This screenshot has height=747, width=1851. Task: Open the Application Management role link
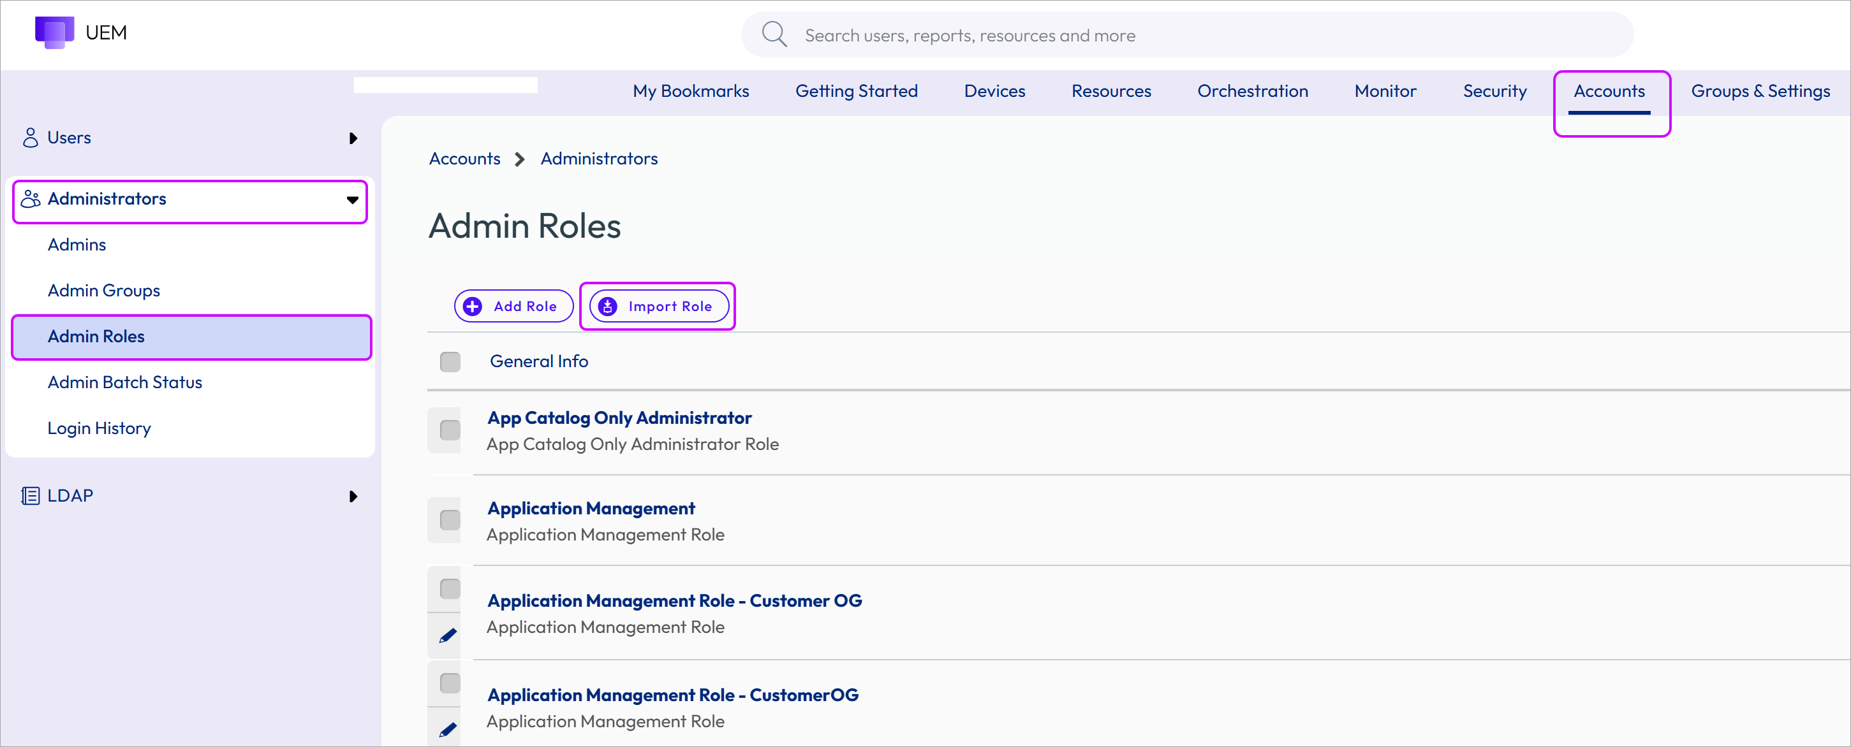(x=591, y=509)
